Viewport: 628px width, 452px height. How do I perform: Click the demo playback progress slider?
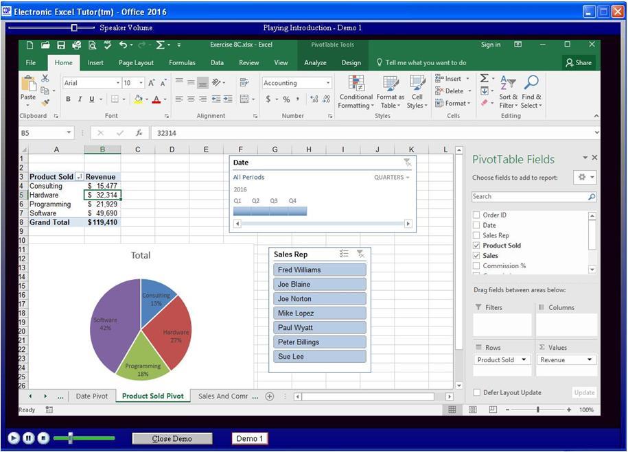click(71, 438)
